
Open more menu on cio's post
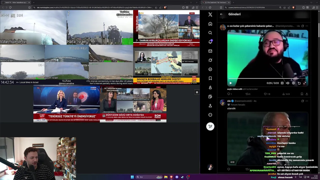pyautogui.click(x=307, y=101)
